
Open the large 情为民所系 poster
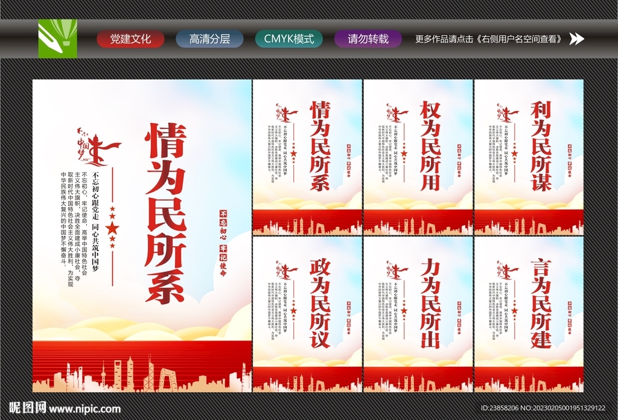(142, 236)
